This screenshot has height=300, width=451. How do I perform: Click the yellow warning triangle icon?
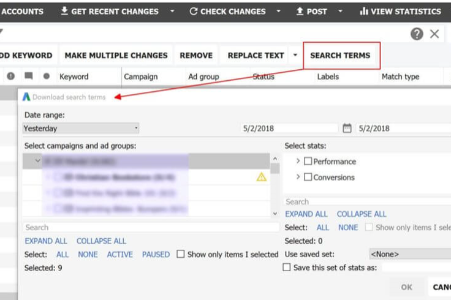pos(261,177)
